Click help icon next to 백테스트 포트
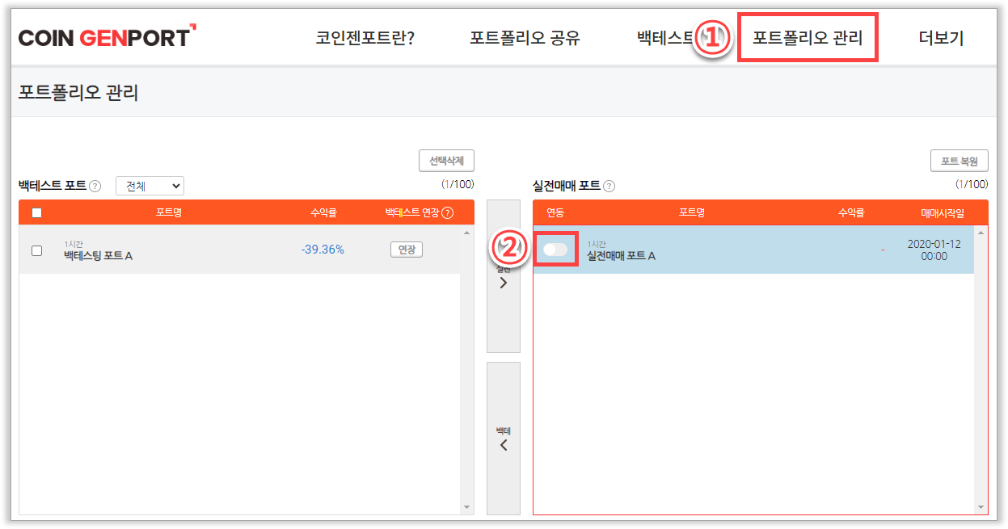This screenshot has height=529, width=1008. point(95,187)
